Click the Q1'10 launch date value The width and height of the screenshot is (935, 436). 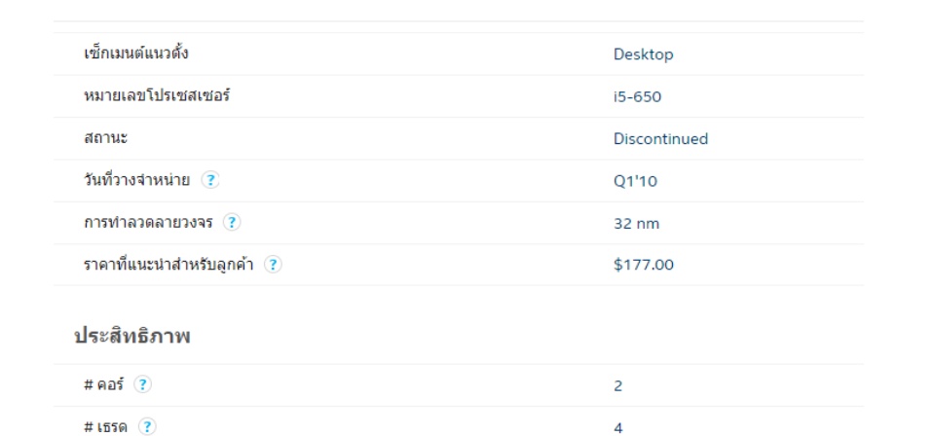pos(635,181)
